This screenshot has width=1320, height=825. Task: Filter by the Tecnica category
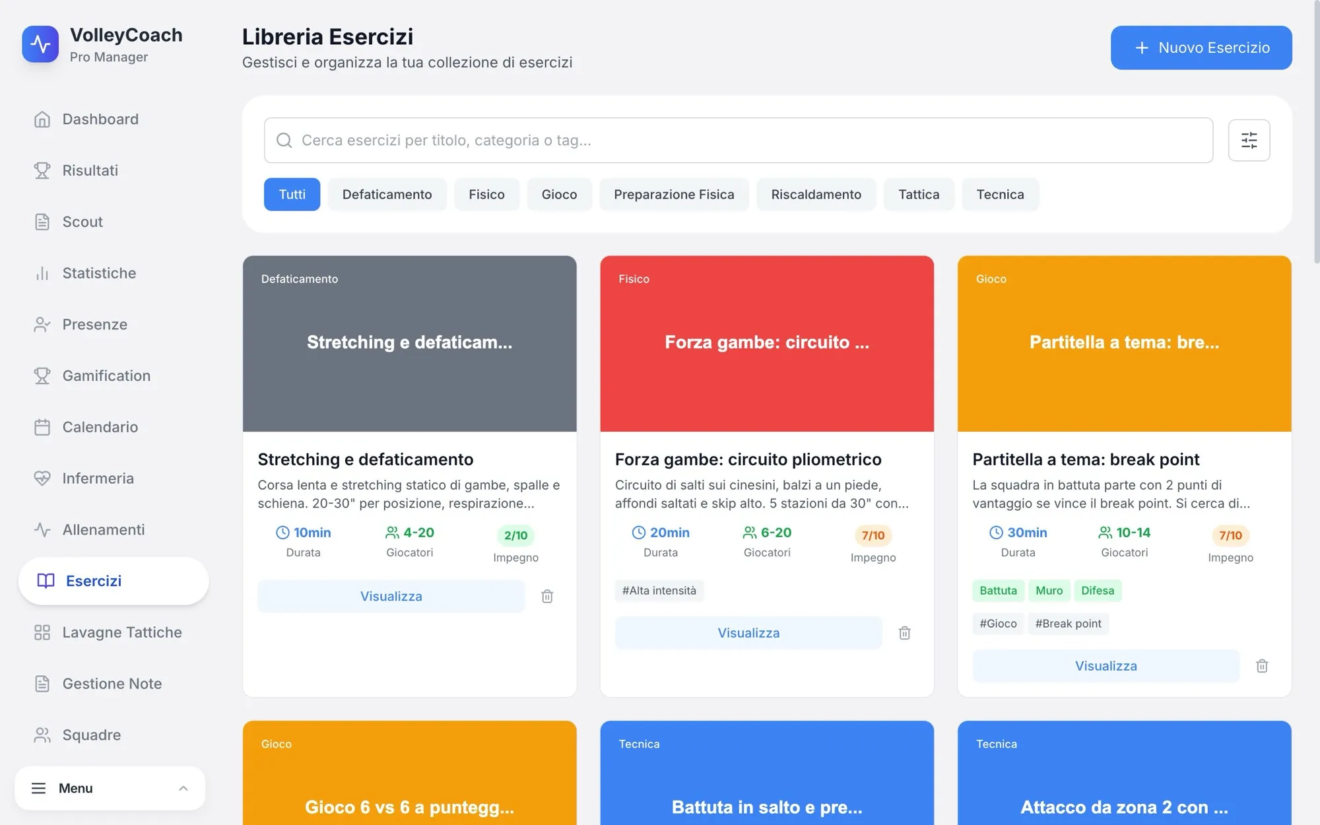click(x=1000, y=194)
